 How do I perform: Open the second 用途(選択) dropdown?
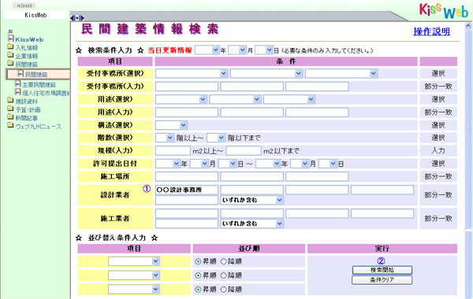235,99
